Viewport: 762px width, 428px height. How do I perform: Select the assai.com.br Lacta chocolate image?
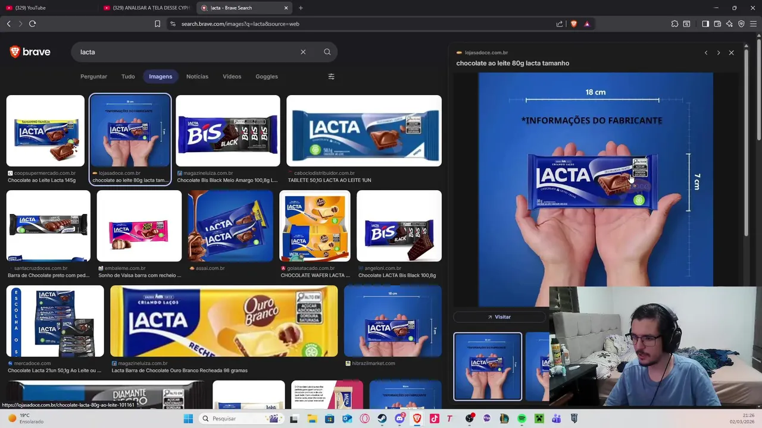pos(230,226)
